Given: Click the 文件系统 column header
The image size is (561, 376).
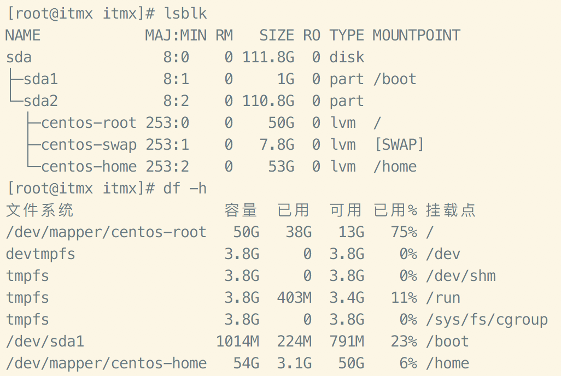Looking at the screenshot, I should coord(39,210).
